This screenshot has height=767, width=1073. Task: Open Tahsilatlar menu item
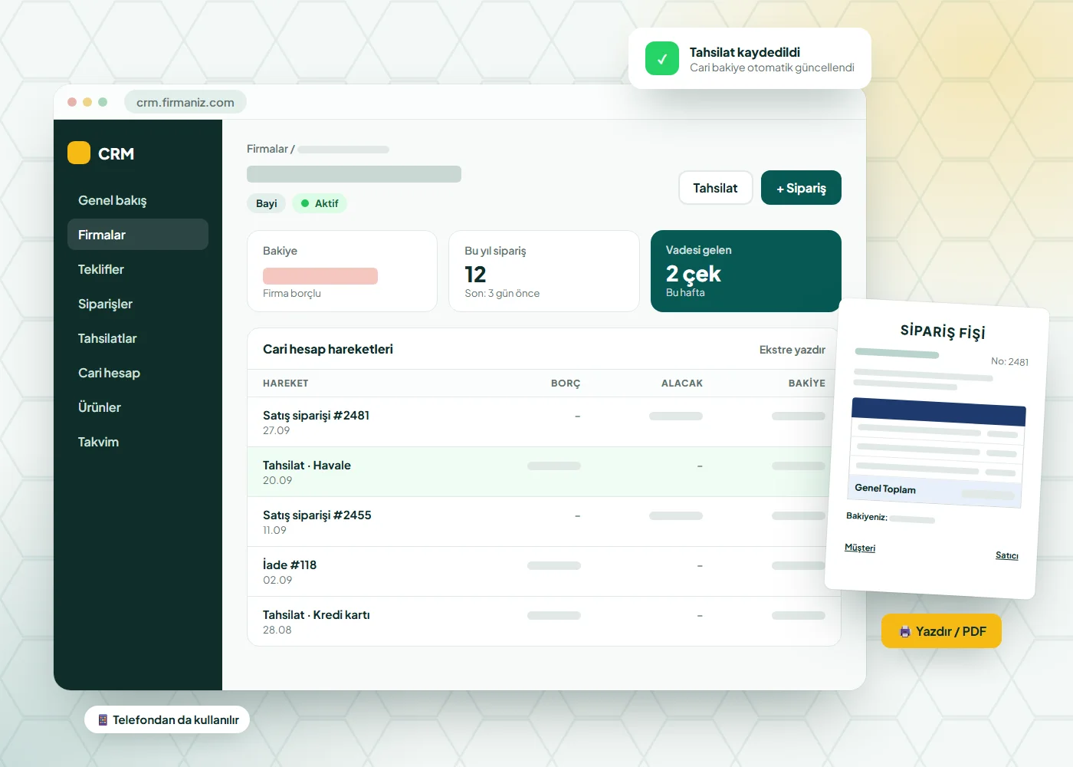[x=138, y=338]
